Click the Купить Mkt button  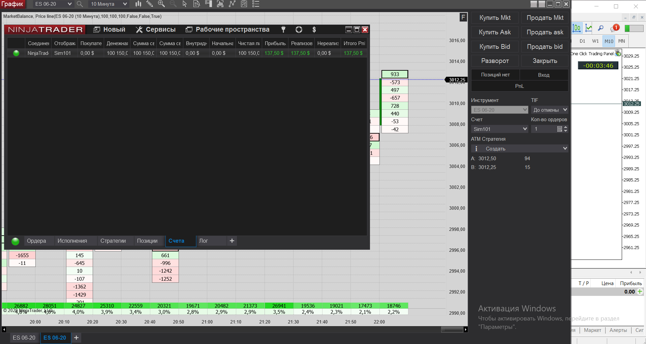495,18
